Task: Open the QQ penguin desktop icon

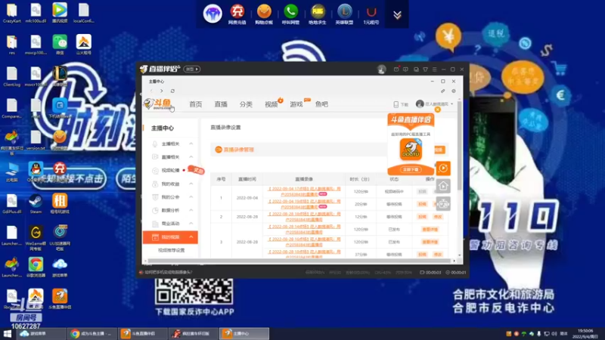Action: (36, 172)
